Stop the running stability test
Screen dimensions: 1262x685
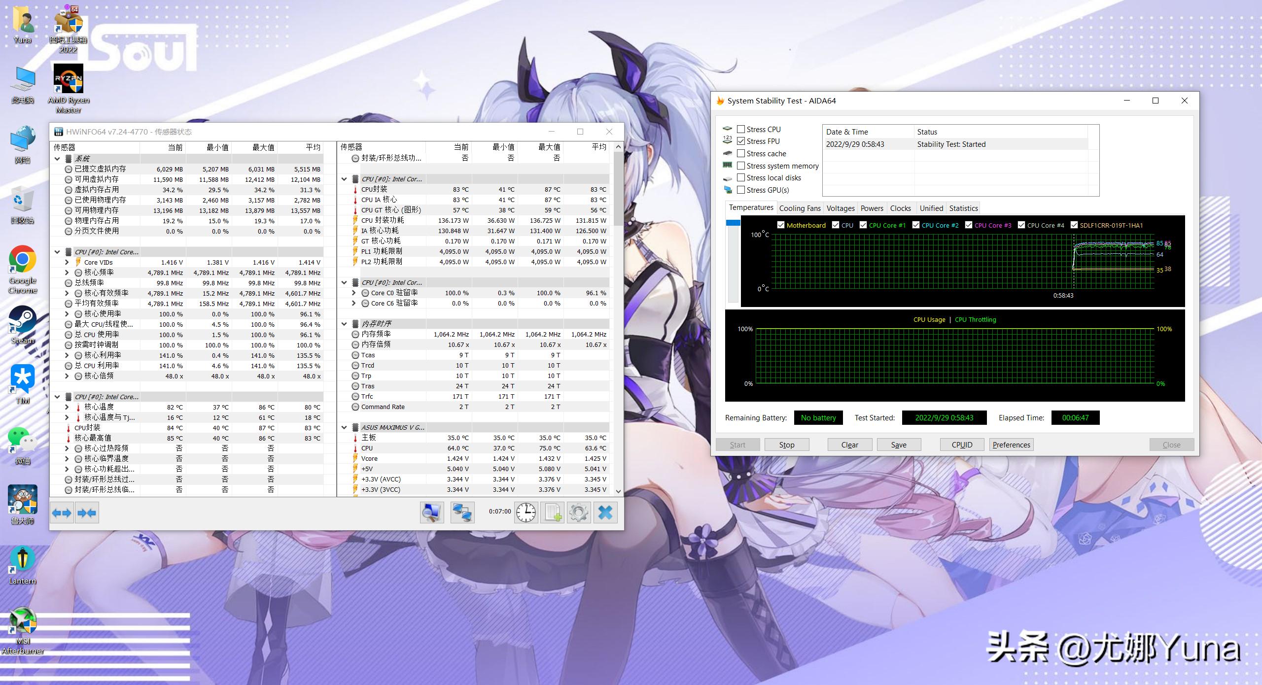787,445
